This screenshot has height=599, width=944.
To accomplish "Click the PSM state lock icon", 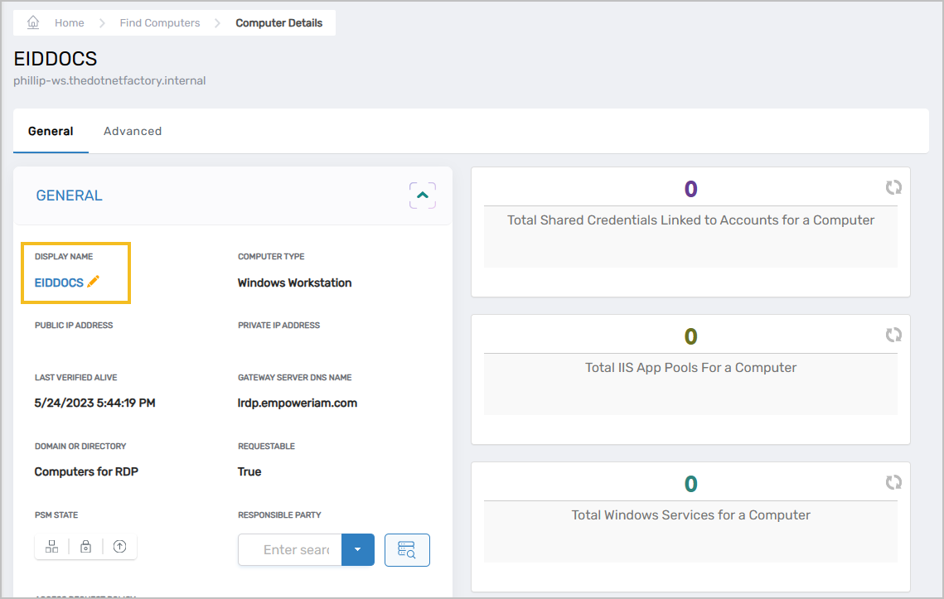I will point(85,547).
